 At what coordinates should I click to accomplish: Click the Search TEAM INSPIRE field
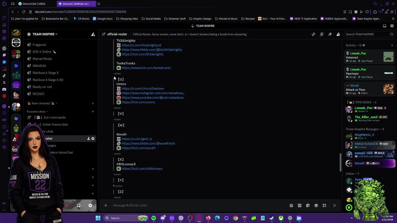click(369, 34)
